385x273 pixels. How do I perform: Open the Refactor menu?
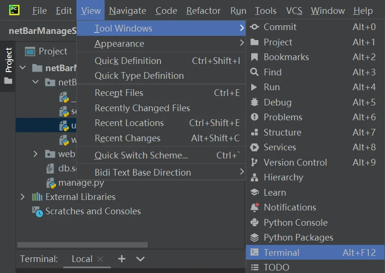click(203, 10)
